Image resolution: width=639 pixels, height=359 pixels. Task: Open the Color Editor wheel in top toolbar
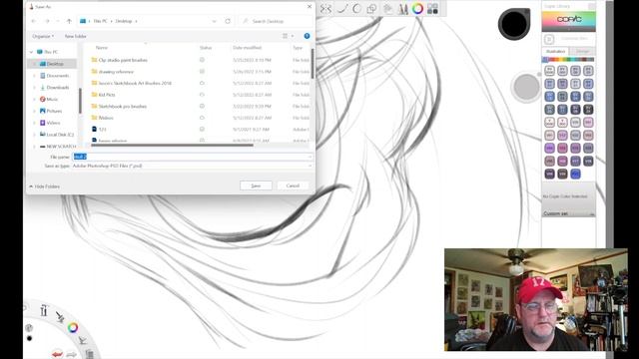417,9
